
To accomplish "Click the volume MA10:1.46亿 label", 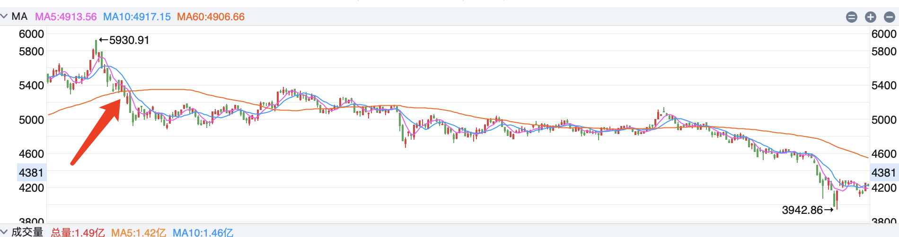I will [x=203, y=232].
